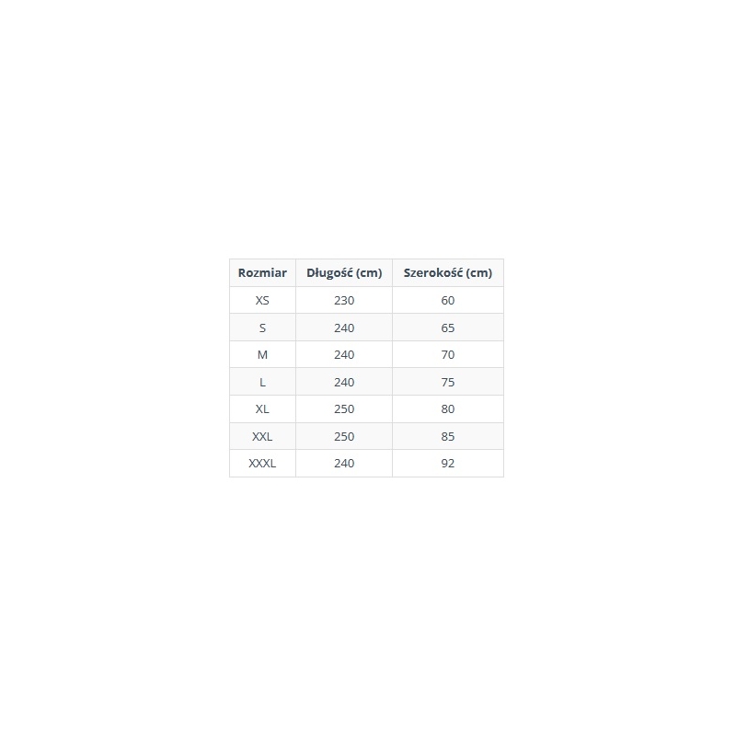The width and height of the screenshot is (736, 736).
Task: Click the width value 92
Action: (x=448, y=463)
